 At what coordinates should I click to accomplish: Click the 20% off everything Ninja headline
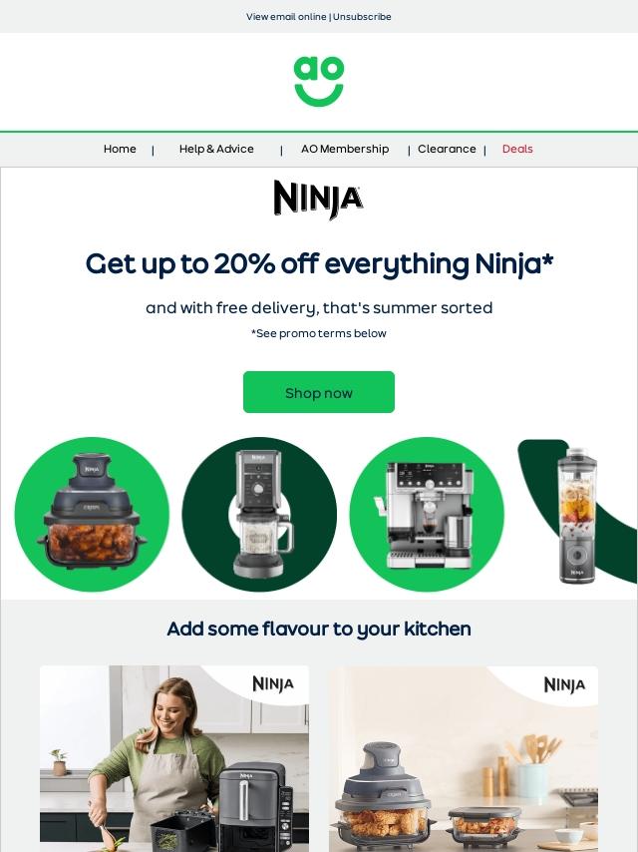click(319, 264)
